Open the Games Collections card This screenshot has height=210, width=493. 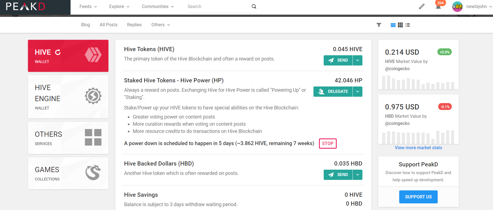(68, 173)
